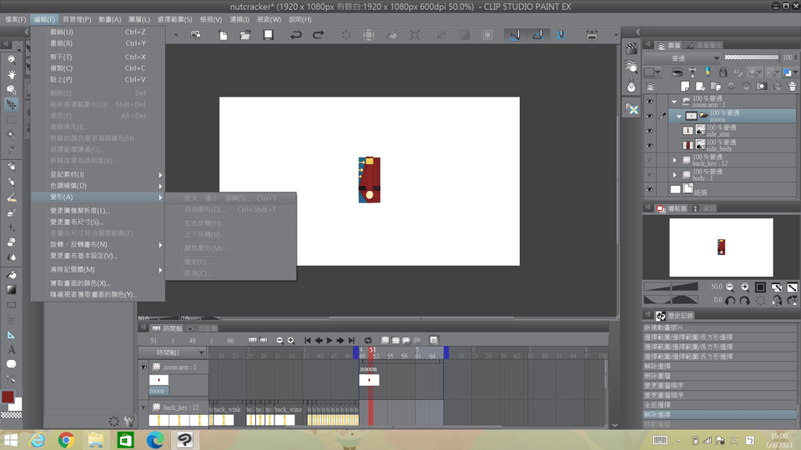Hide the side_arm layer
Viewport: 801px width, 450px height.
pyautogui.click(x=649, y=131)
